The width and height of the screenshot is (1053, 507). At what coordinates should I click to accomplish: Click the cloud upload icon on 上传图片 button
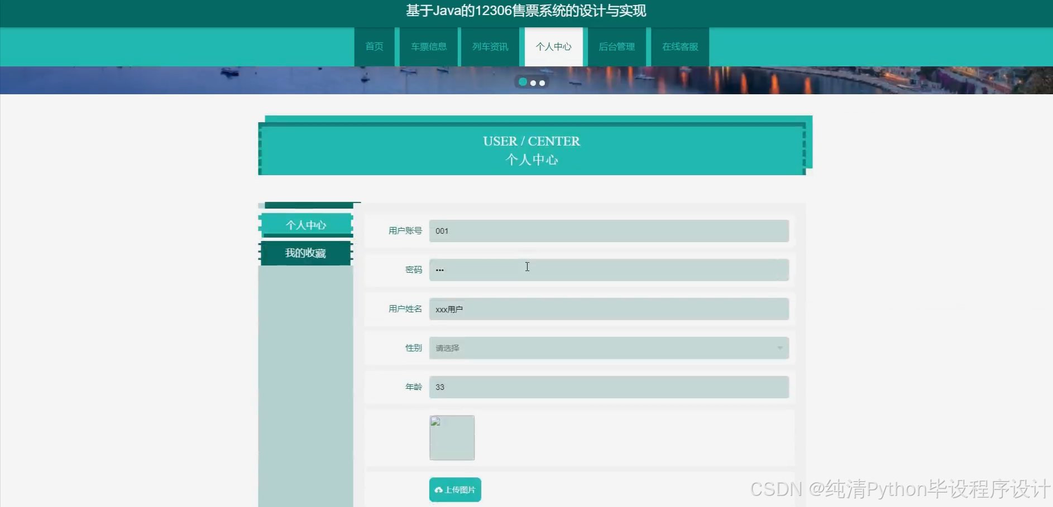click(438, 490)
